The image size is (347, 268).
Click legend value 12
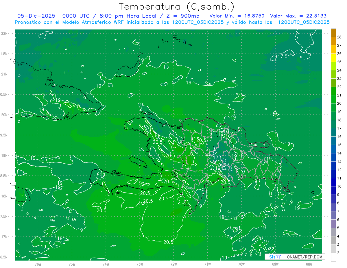pos(339,170)
